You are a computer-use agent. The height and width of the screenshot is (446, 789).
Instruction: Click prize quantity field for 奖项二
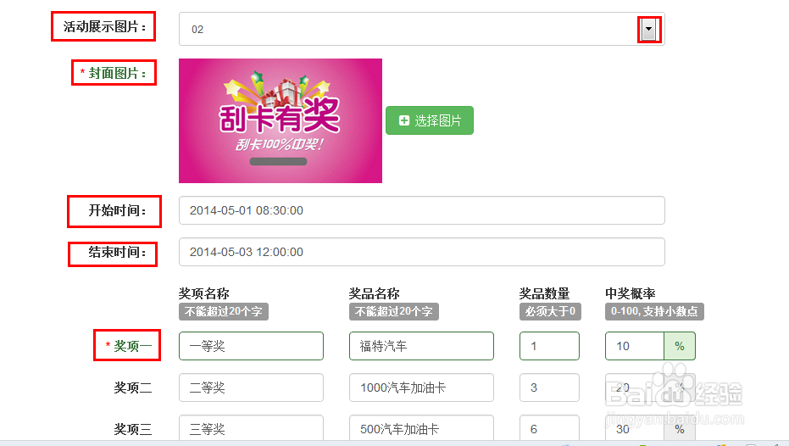(x=549, y=387)
